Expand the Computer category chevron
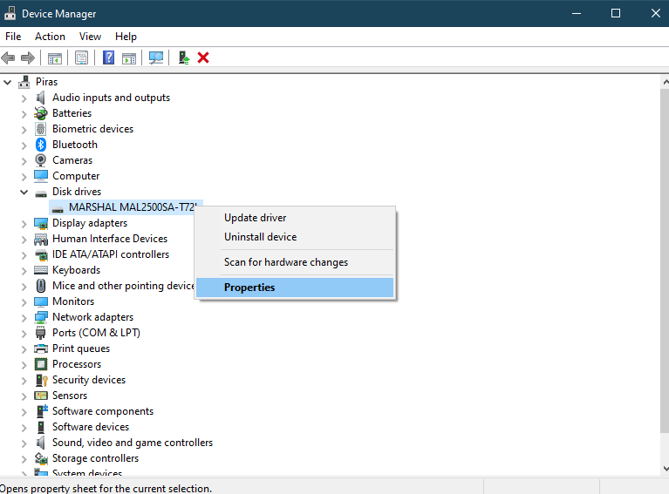Screen dimensions: 669x494 click(24, 177)
